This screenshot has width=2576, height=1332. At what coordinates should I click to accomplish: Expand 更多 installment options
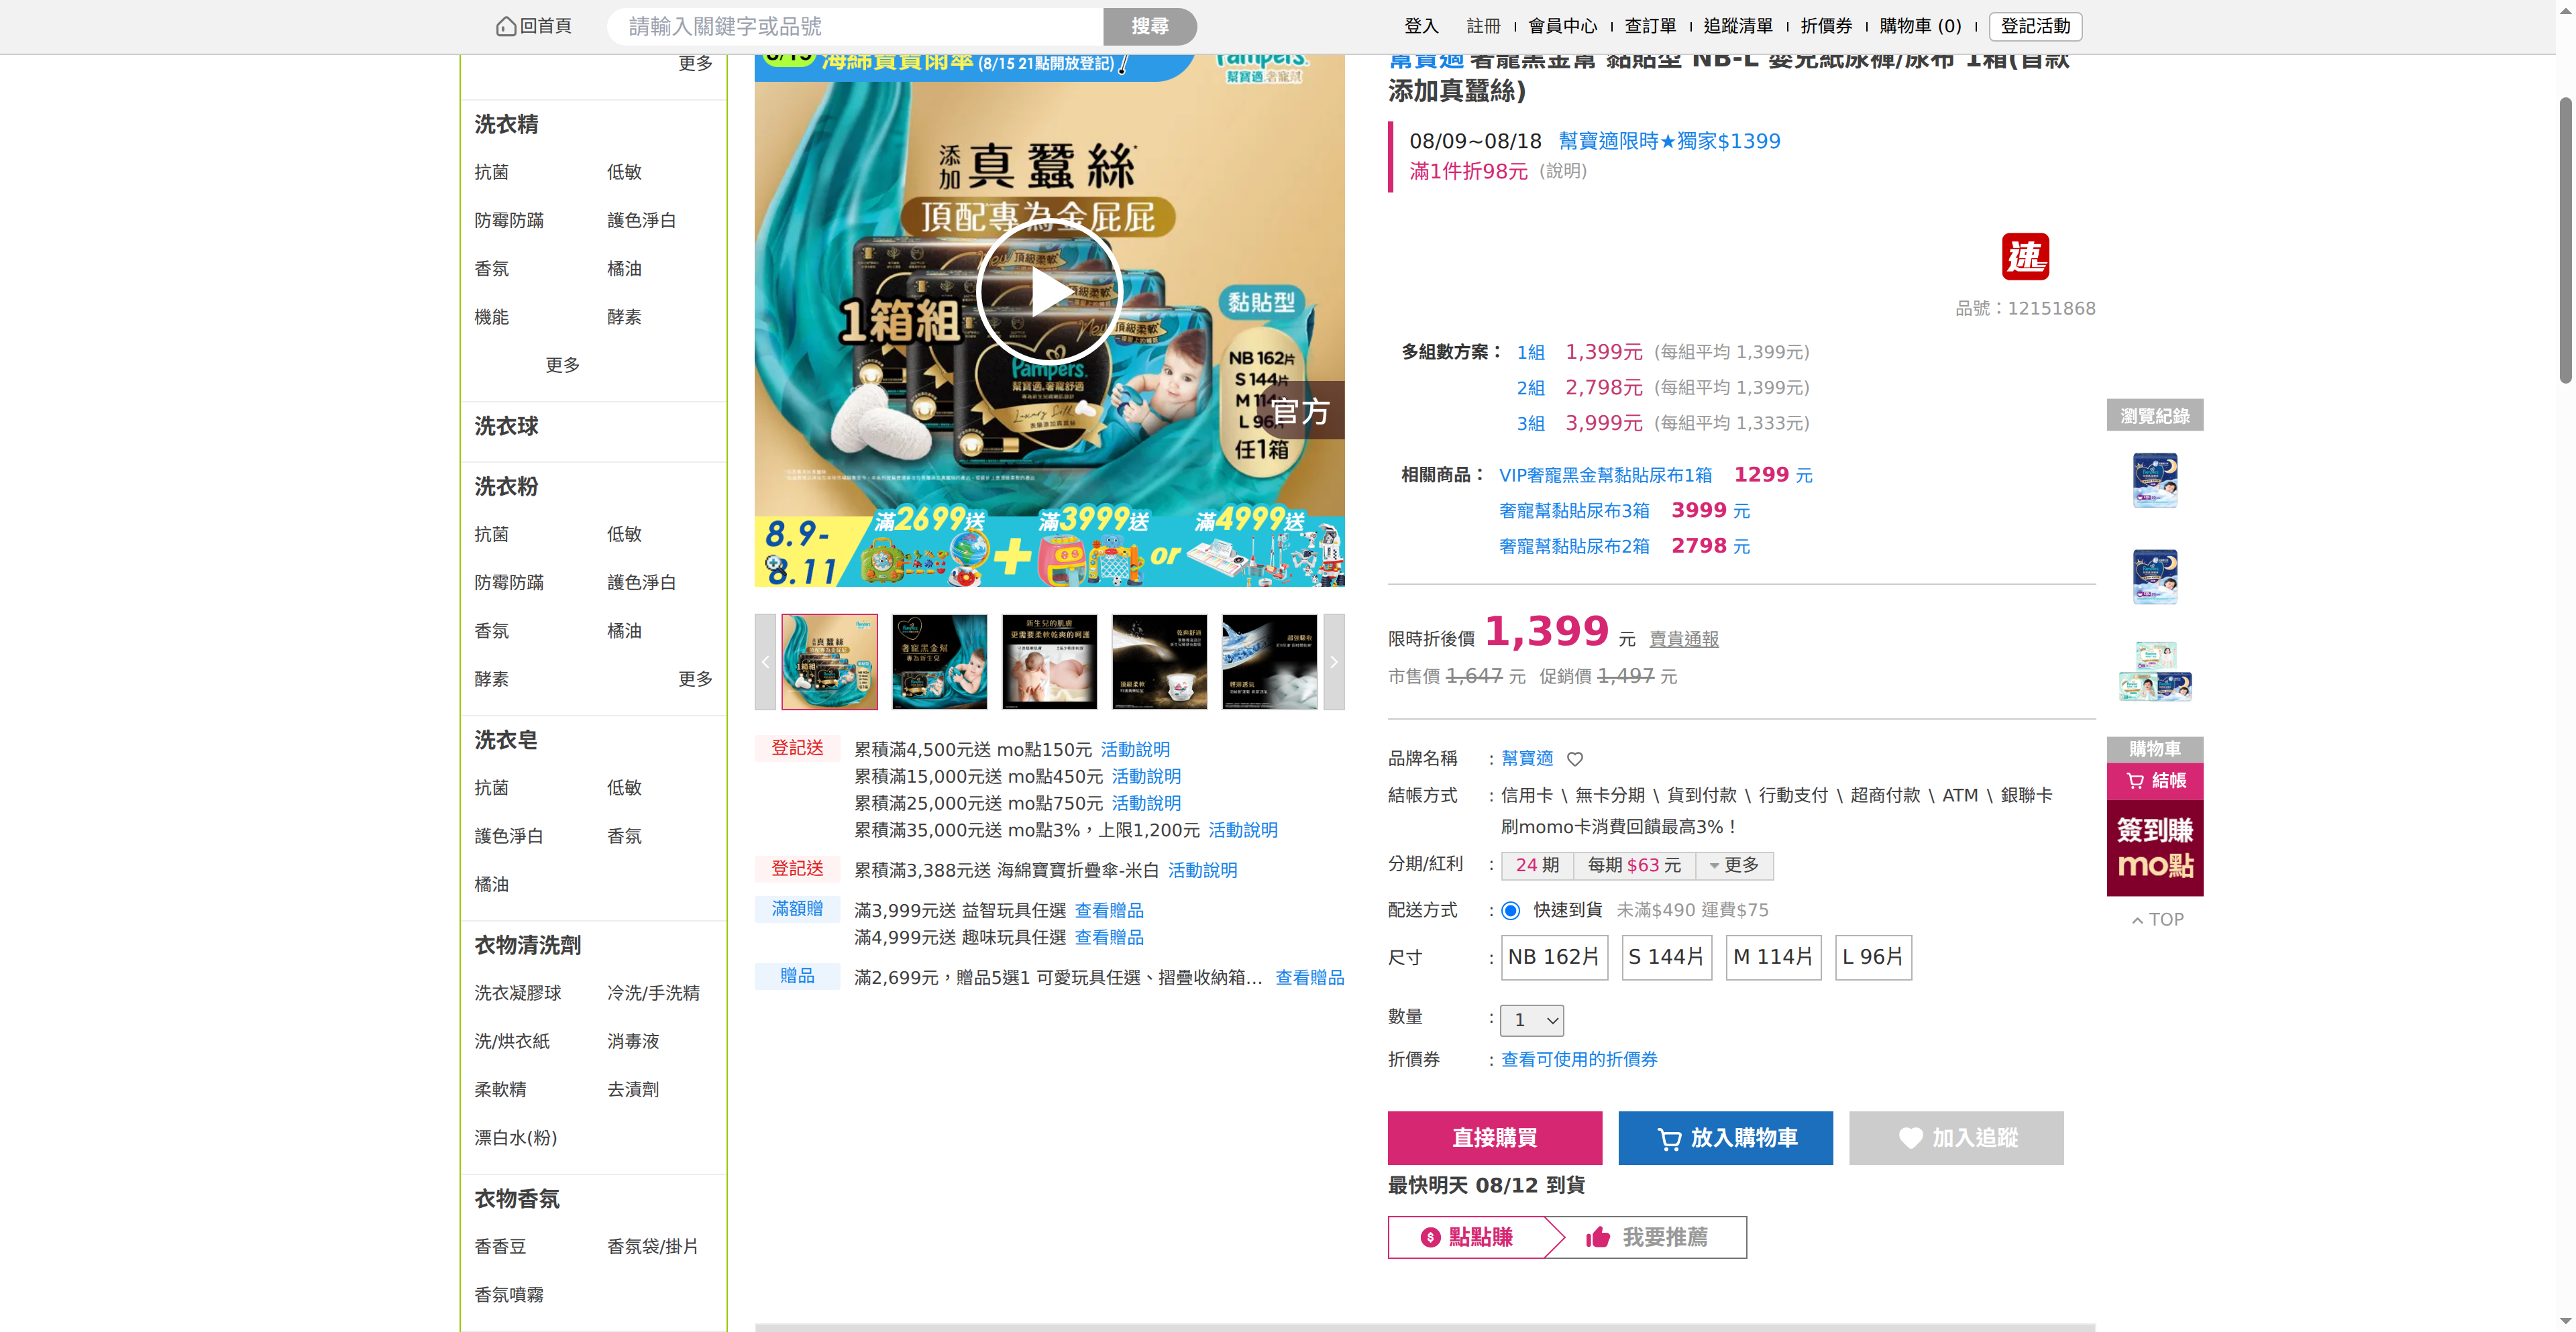click(x=1734, y=866)
